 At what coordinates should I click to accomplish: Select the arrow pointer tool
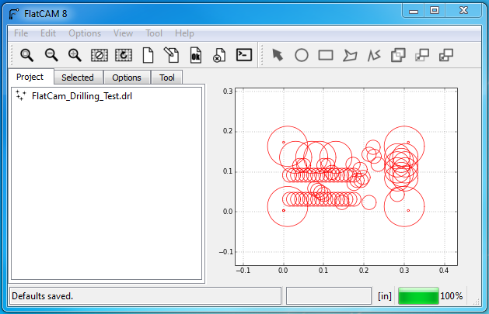click(278, 55)
